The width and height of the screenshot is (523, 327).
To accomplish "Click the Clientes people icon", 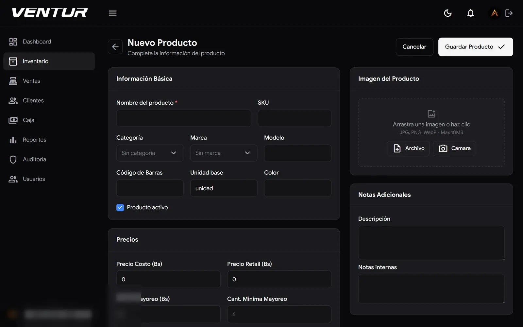I will coord(13,100).
